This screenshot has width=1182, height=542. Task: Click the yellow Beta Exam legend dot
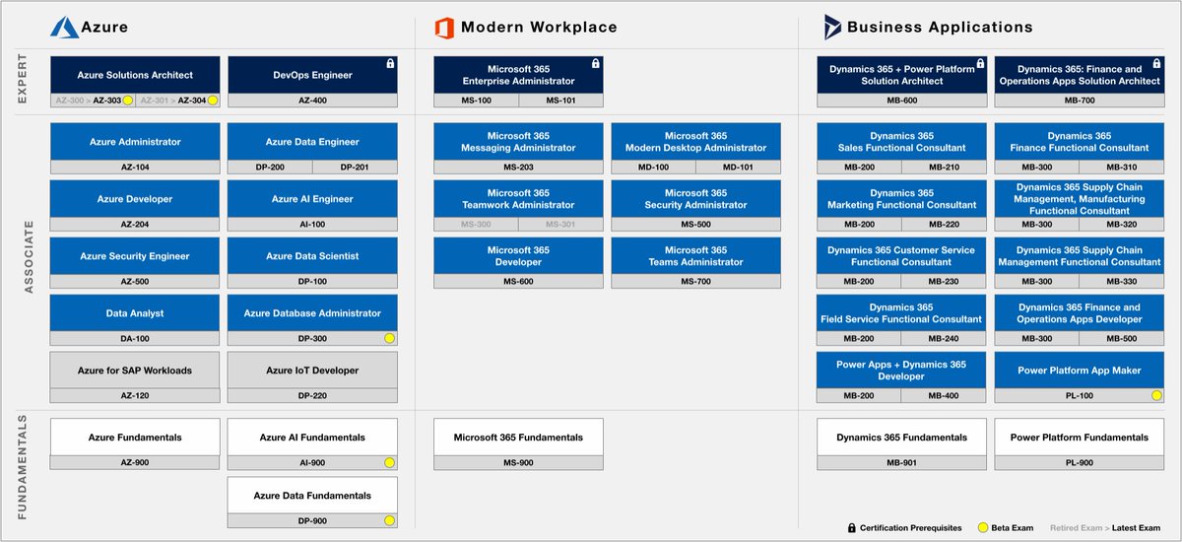(982, 528)
